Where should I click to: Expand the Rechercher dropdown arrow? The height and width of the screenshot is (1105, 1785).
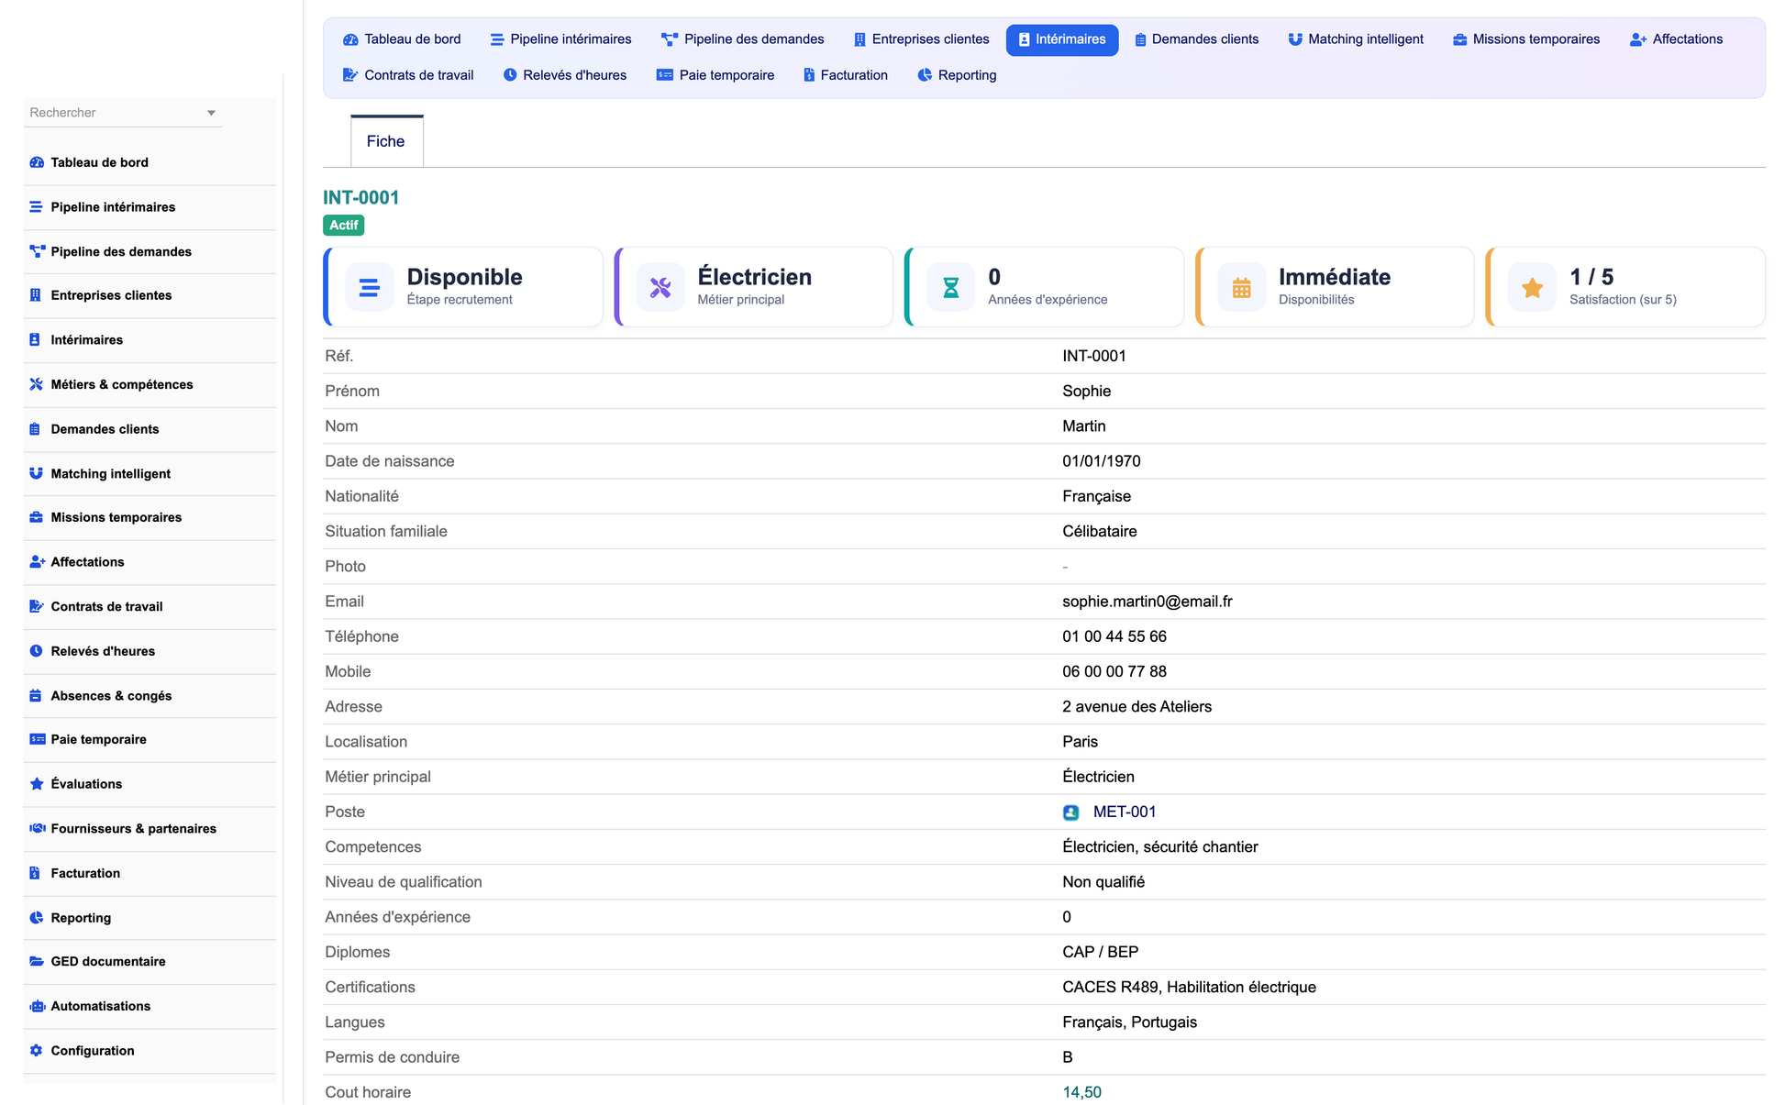click(x=211, y=113)
